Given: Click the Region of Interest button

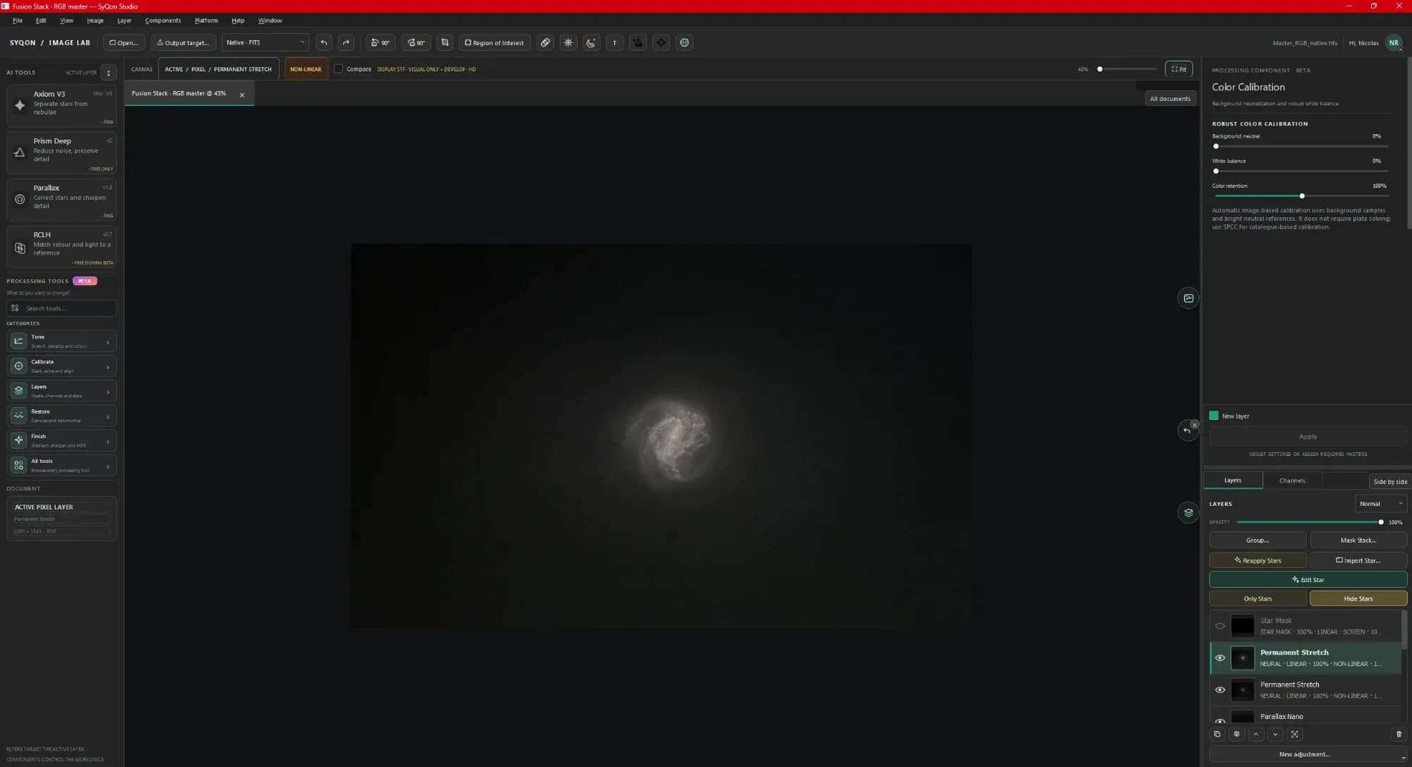Looking at the screenshot, I should (x=494, y=42).
